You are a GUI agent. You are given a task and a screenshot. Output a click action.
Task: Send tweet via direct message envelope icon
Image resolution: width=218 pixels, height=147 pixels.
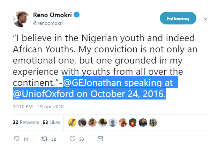[100, 139]
